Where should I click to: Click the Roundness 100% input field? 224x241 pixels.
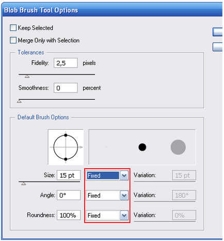coord(69,215)
